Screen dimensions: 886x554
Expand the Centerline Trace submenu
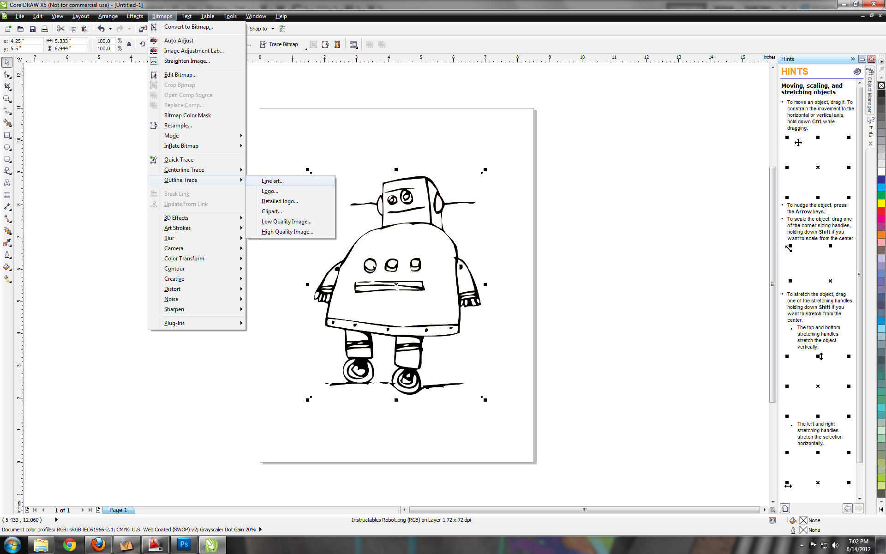(197, 170)
